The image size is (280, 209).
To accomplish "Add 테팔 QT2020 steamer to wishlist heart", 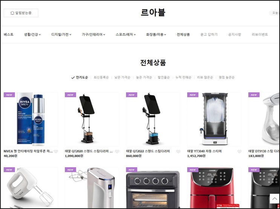I will pos(117,151).
